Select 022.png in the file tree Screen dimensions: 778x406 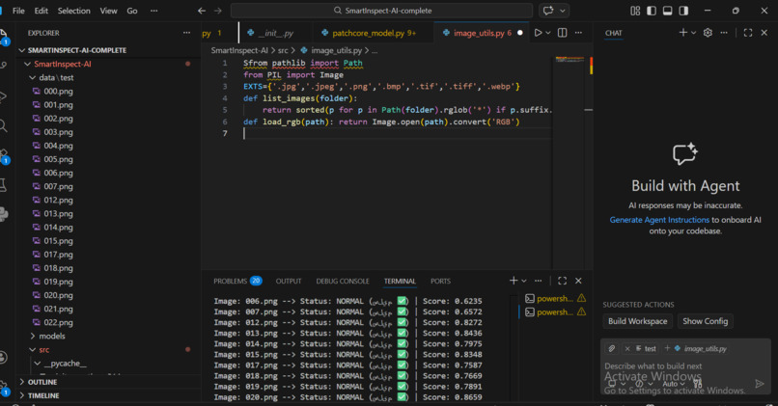58,322
